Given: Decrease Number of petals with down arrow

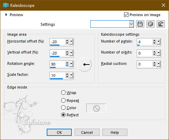Looking at the screenshot, I should coord(155,43).
